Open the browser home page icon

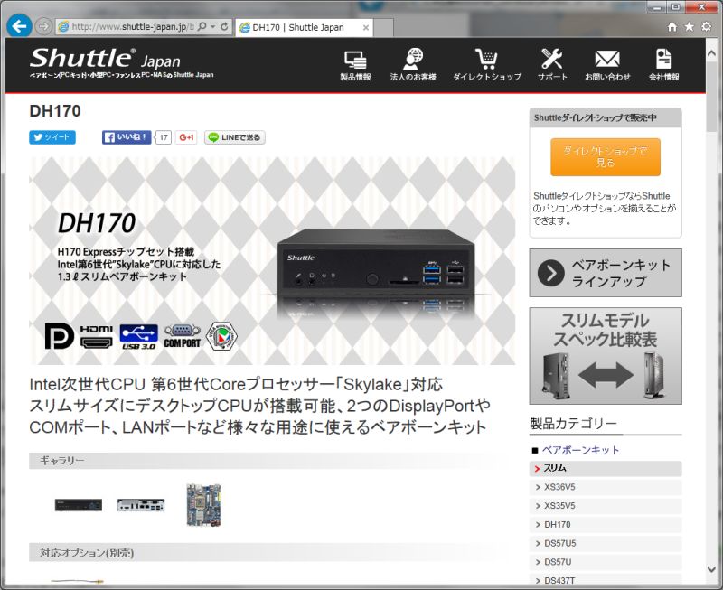[x=672, y=27]
